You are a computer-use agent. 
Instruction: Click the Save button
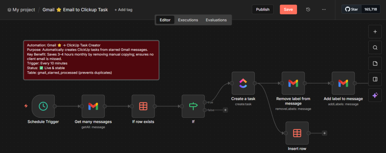(288, 9)
